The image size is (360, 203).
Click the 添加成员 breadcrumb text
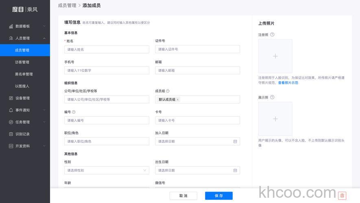pyautogui.click(x=92, y=6)
